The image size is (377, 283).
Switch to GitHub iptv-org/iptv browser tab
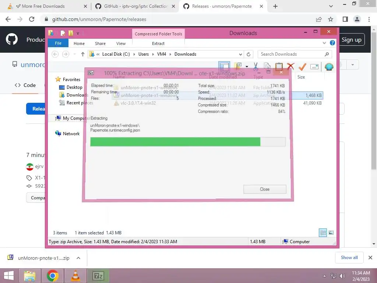coord(135,6)
